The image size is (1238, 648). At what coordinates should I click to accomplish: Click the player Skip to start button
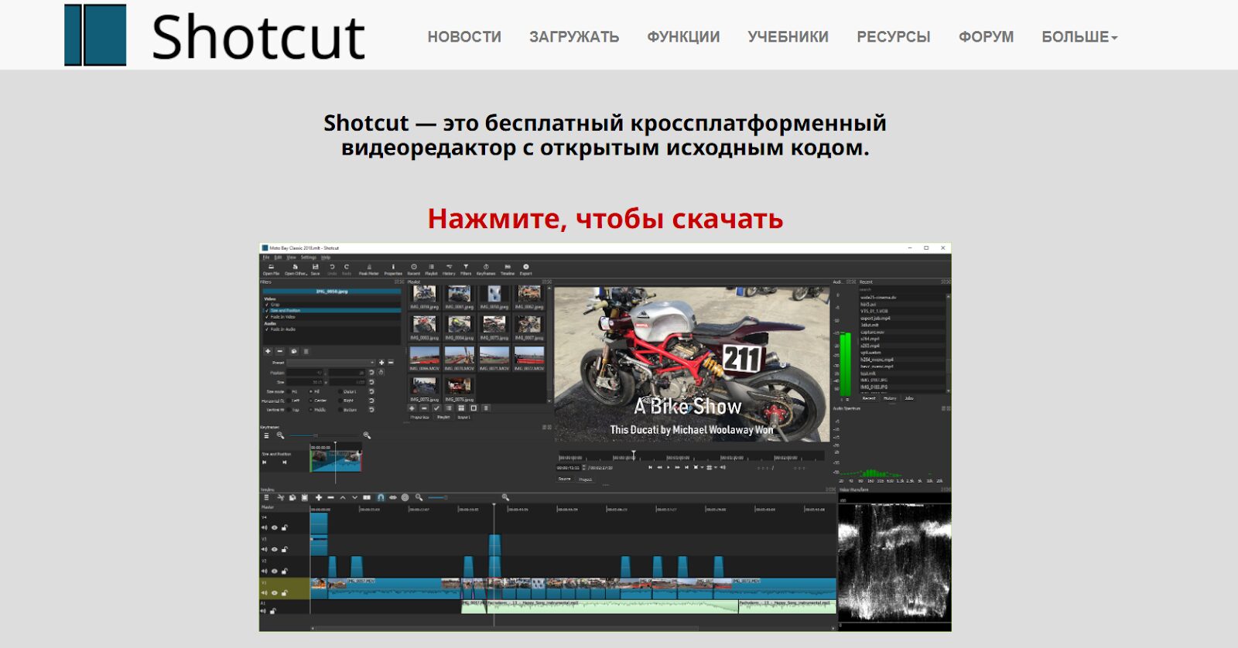pos(650,467)
